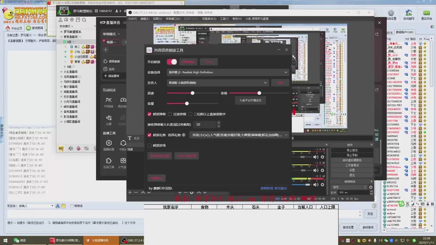Image resolution: width=436 pixels, height=245 pixels.
Task: Select the 场景一 scene tab
Action: tap(111, 42)
